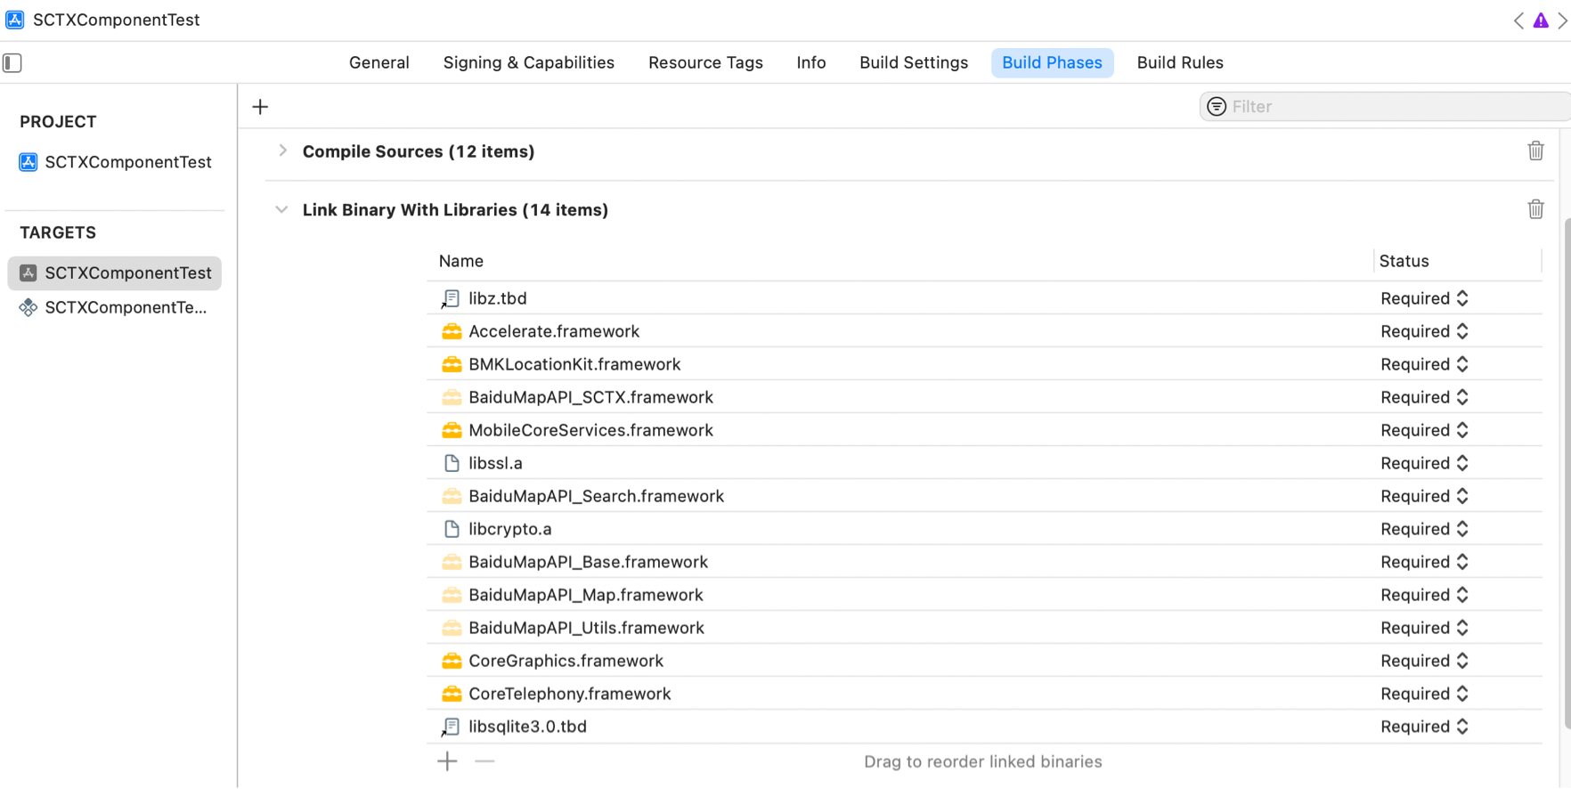Click the purple warning triangle icon
The width and height of the screenshot is (1571, 789).
coord(1540,20)
